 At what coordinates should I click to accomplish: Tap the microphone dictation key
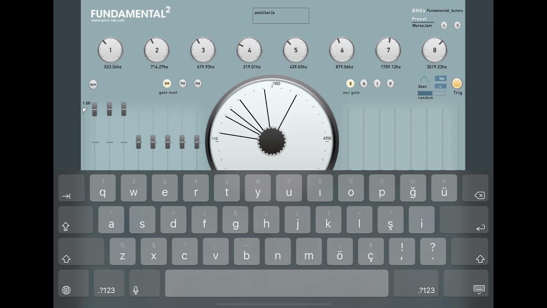point(145,283)
